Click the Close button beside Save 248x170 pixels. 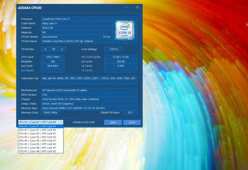point(132,122)
